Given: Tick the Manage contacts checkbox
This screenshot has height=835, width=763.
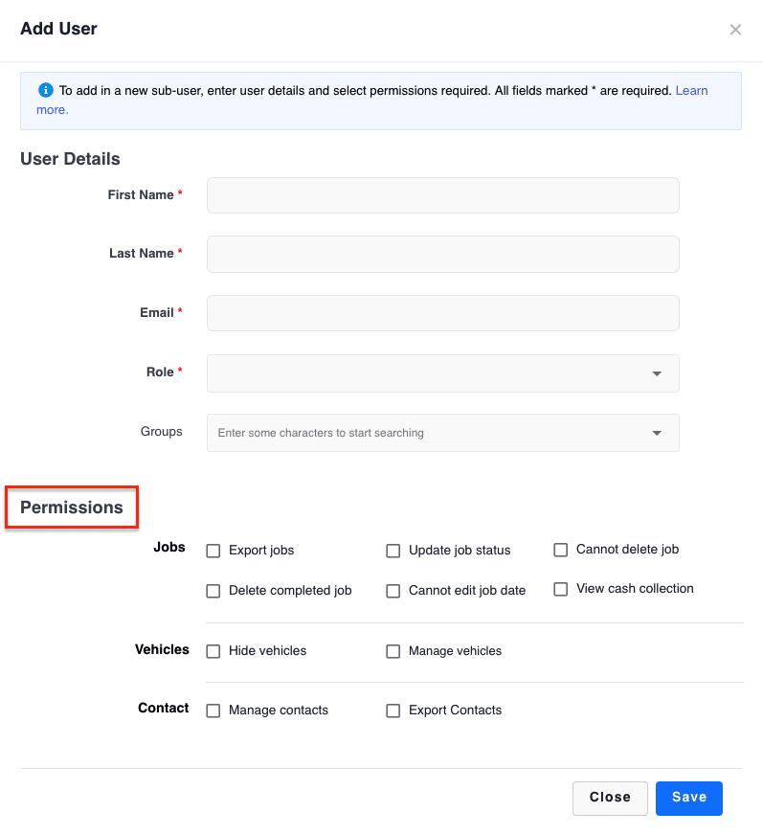Looking at the screenshot, I should 213,711.
